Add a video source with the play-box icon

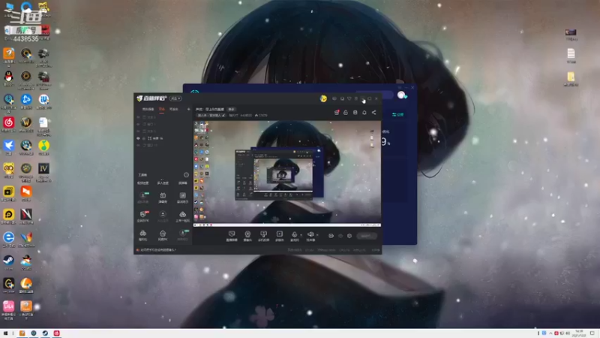coord(280,236)
